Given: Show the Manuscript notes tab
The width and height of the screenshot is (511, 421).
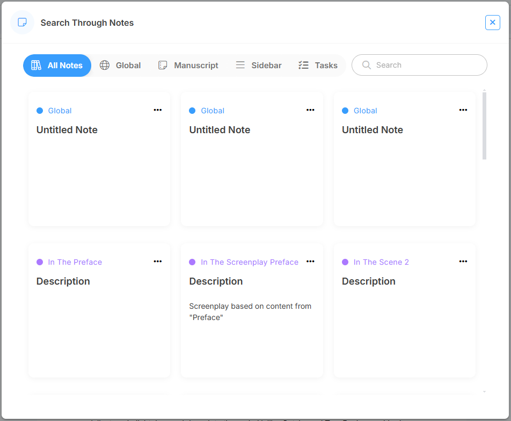Looking at the screenshot, I should click(188, 66).
